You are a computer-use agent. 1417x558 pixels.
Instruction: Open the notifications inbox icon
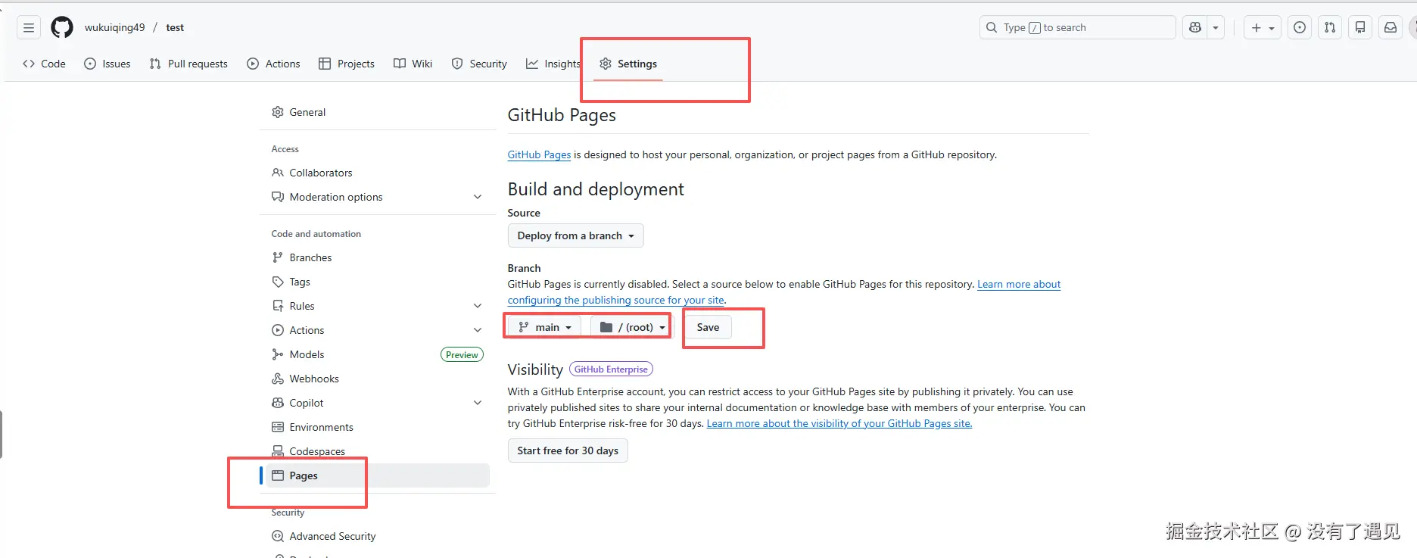(x=1391, y=28)
